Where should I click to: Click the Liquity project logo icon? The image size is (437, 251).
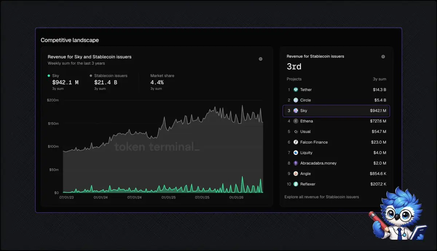coord(296,153)
